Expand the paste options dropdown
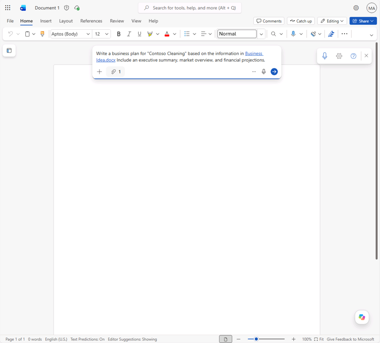380x343 pixels. 34,34
